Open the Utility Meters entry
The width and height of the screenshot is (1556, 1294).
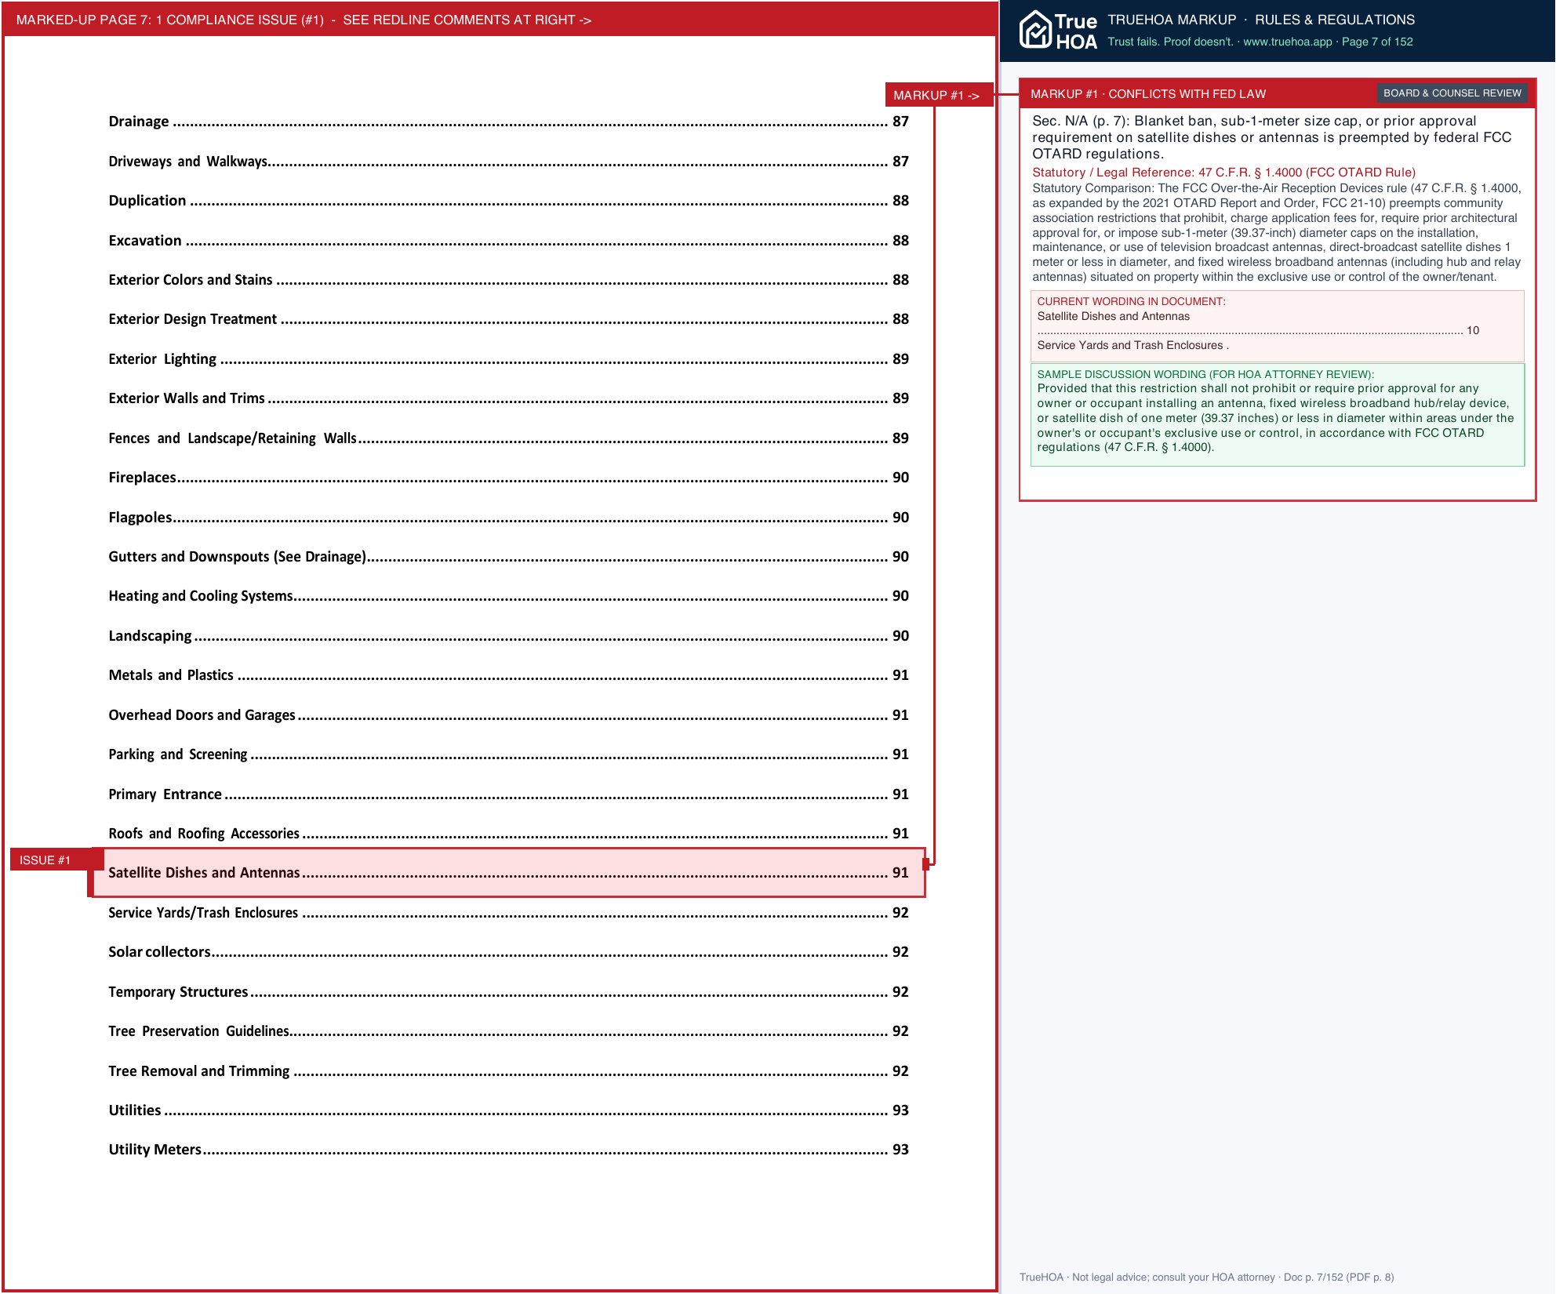508,1150
